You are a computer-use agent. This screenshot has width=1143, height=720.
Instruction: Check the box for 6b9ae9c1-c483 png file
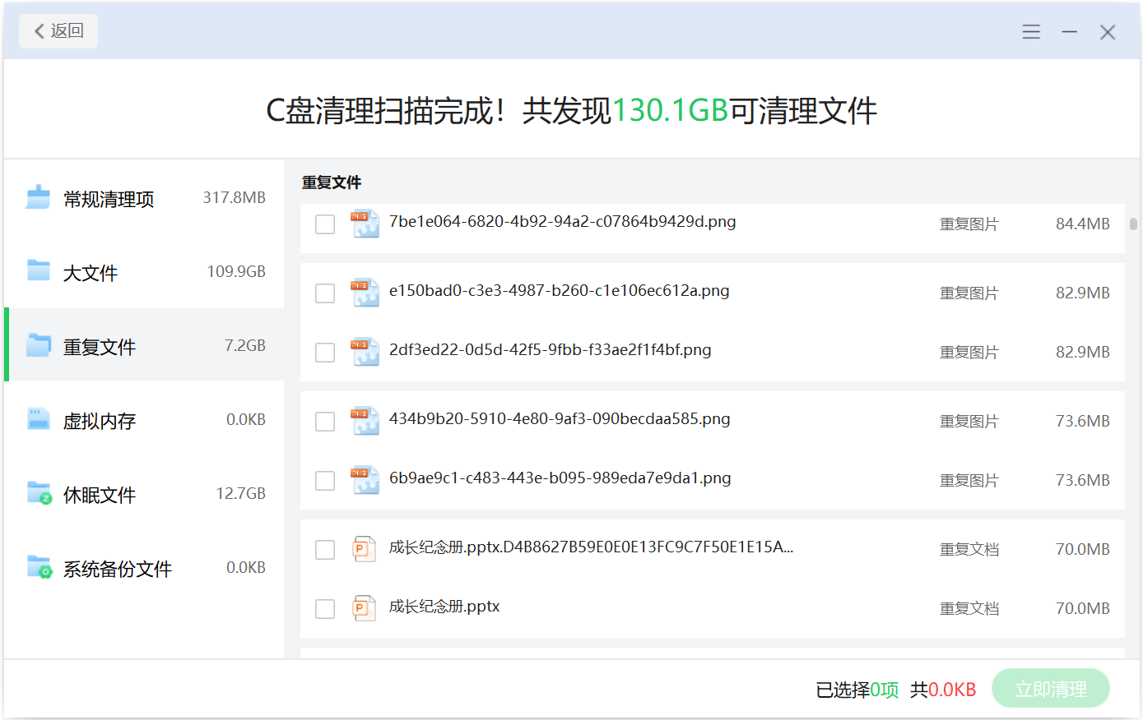[x=325, y=481]
